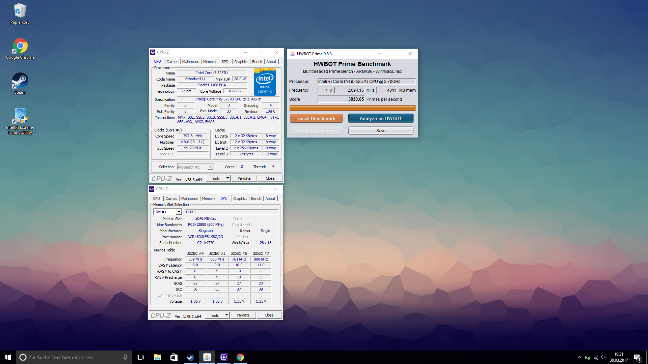Expand Tools arrow in lower CPU-Z window

(226, 315)
